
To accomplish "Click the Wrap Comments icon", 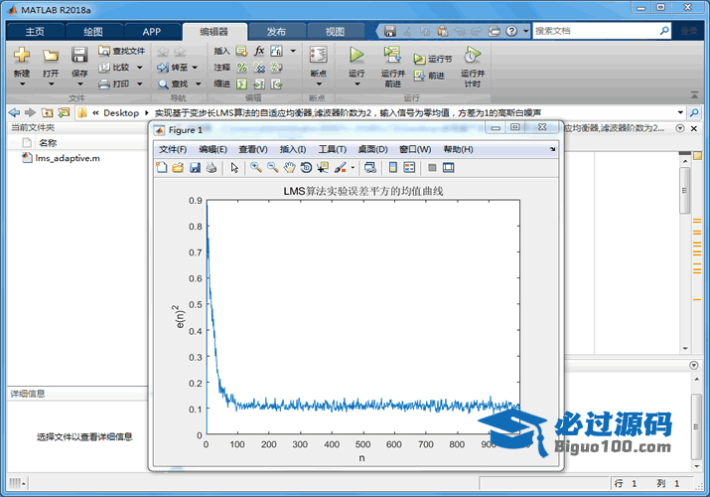I will (x=276, y=68).
